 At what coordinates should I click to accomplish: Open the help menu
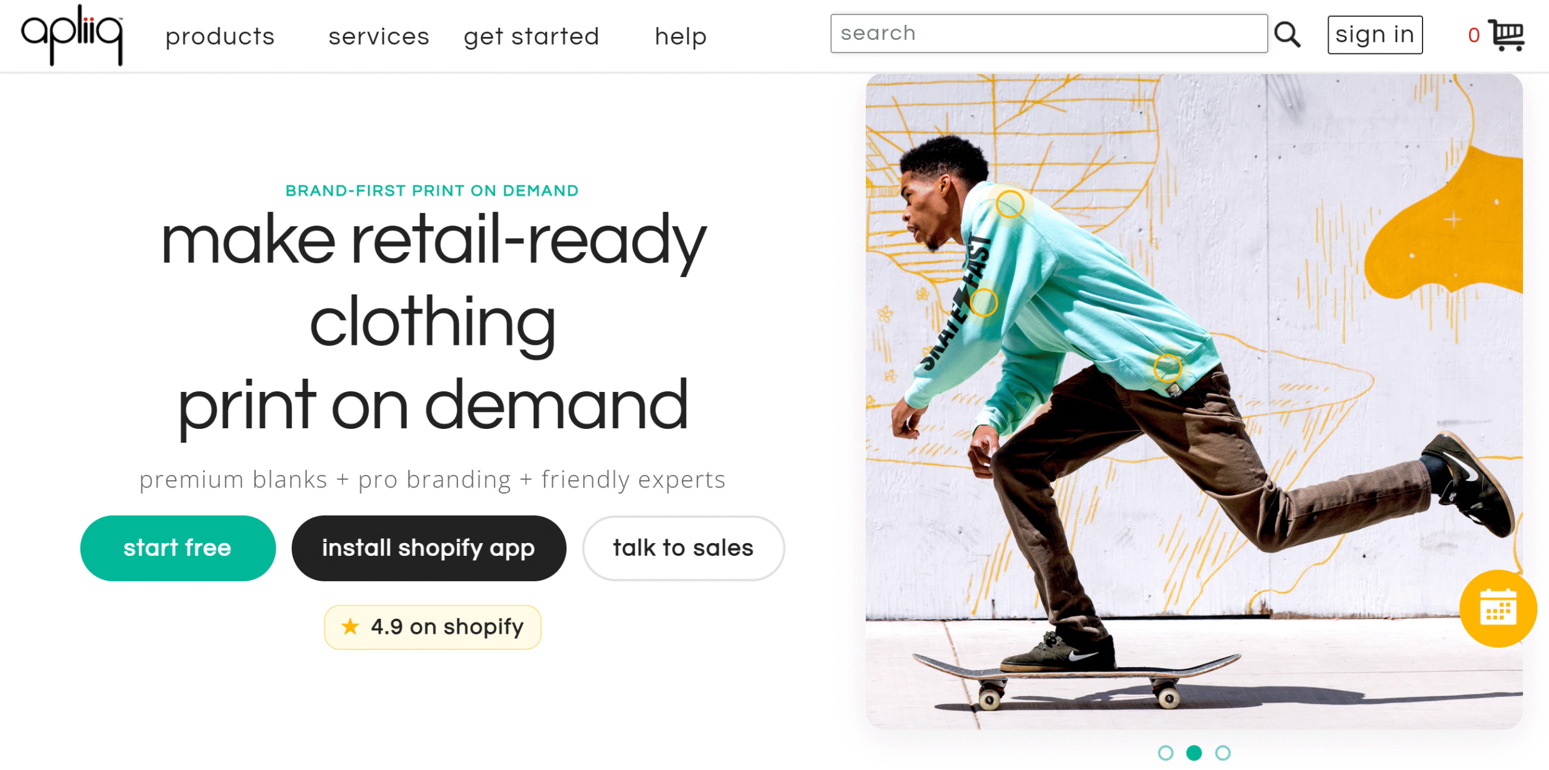click(681, 36)
